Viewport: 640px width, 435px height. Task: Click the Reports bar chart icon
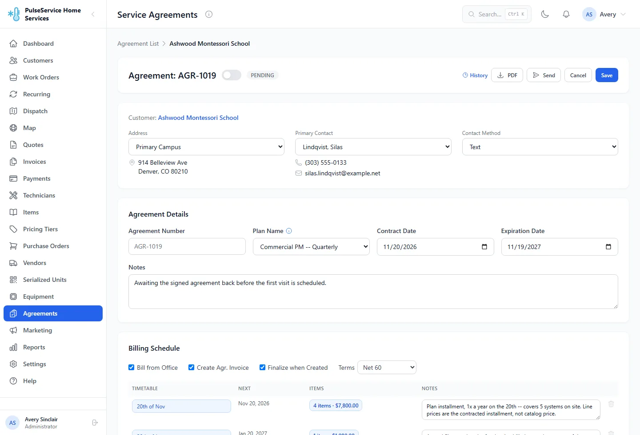13,347
